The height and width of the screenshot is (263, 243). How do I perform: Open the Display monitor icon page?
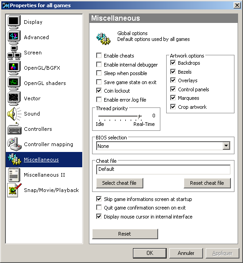pos(14,22)
